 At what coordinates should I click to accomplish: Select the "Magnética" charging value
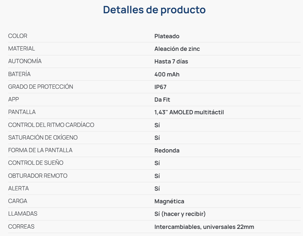[169, 201]
